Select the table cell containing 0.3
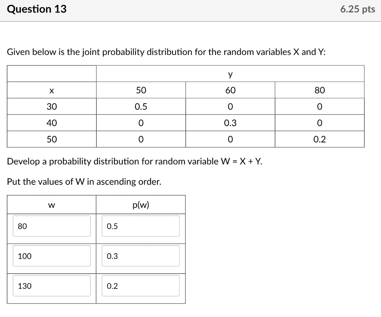This screenshot has height=317, width=381. tap(230, 122)
